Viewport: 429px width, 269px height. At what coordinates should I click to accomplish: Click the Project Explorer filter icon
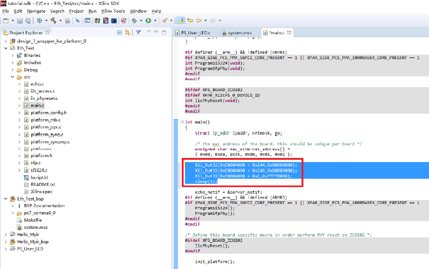pyautogui.click(x=138, y=32)
